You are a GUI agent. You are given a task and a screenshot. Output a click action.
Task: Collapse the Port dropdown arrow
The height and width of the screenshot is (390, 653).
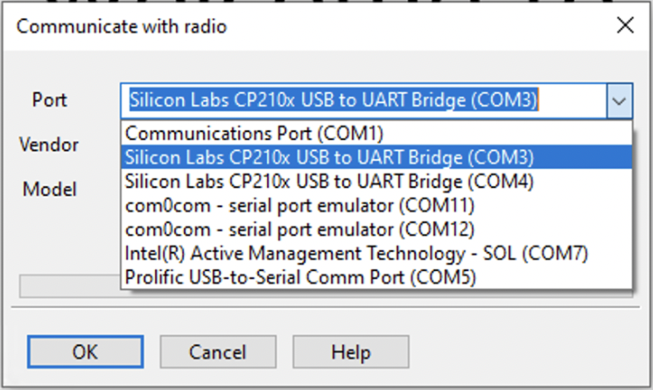click(619, 101)
